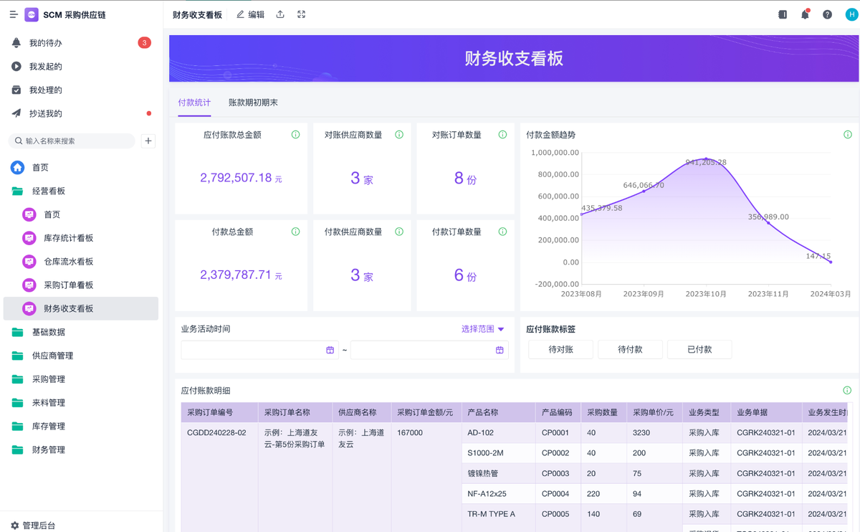Open the 选择范围 dropdown
860x532 pixels.
pyautogui.click(x=482, y=329)
